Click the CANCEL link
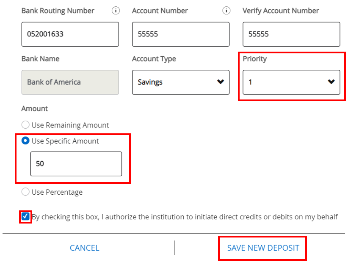This screenshot has height=265, width=359. pyautogui.click(x=84, y=248)
